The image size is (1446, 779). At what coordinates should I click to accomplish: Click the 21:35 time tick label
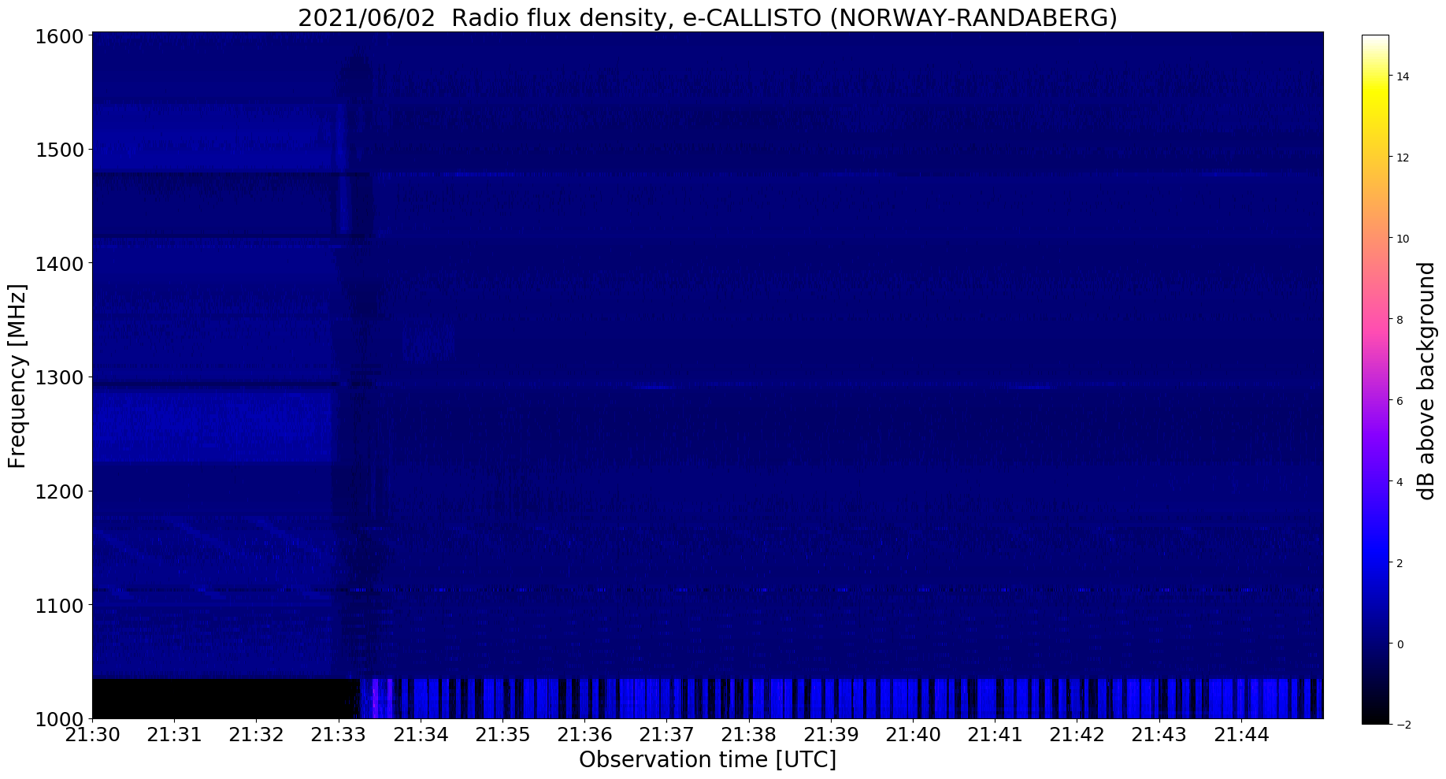[503, 736]
